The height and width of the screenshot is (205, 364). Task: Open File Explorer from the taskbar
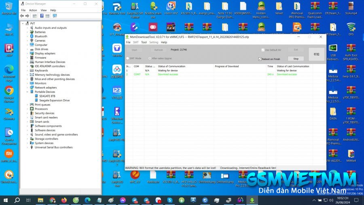(40, 200)
